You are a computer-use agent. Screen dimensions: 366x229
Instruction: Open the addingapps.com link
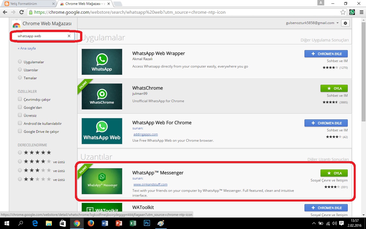click(x=146, y=134)
